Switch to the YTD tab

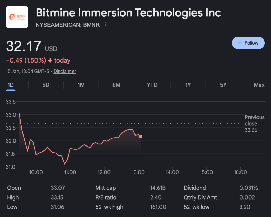click(x=152, y=85)
